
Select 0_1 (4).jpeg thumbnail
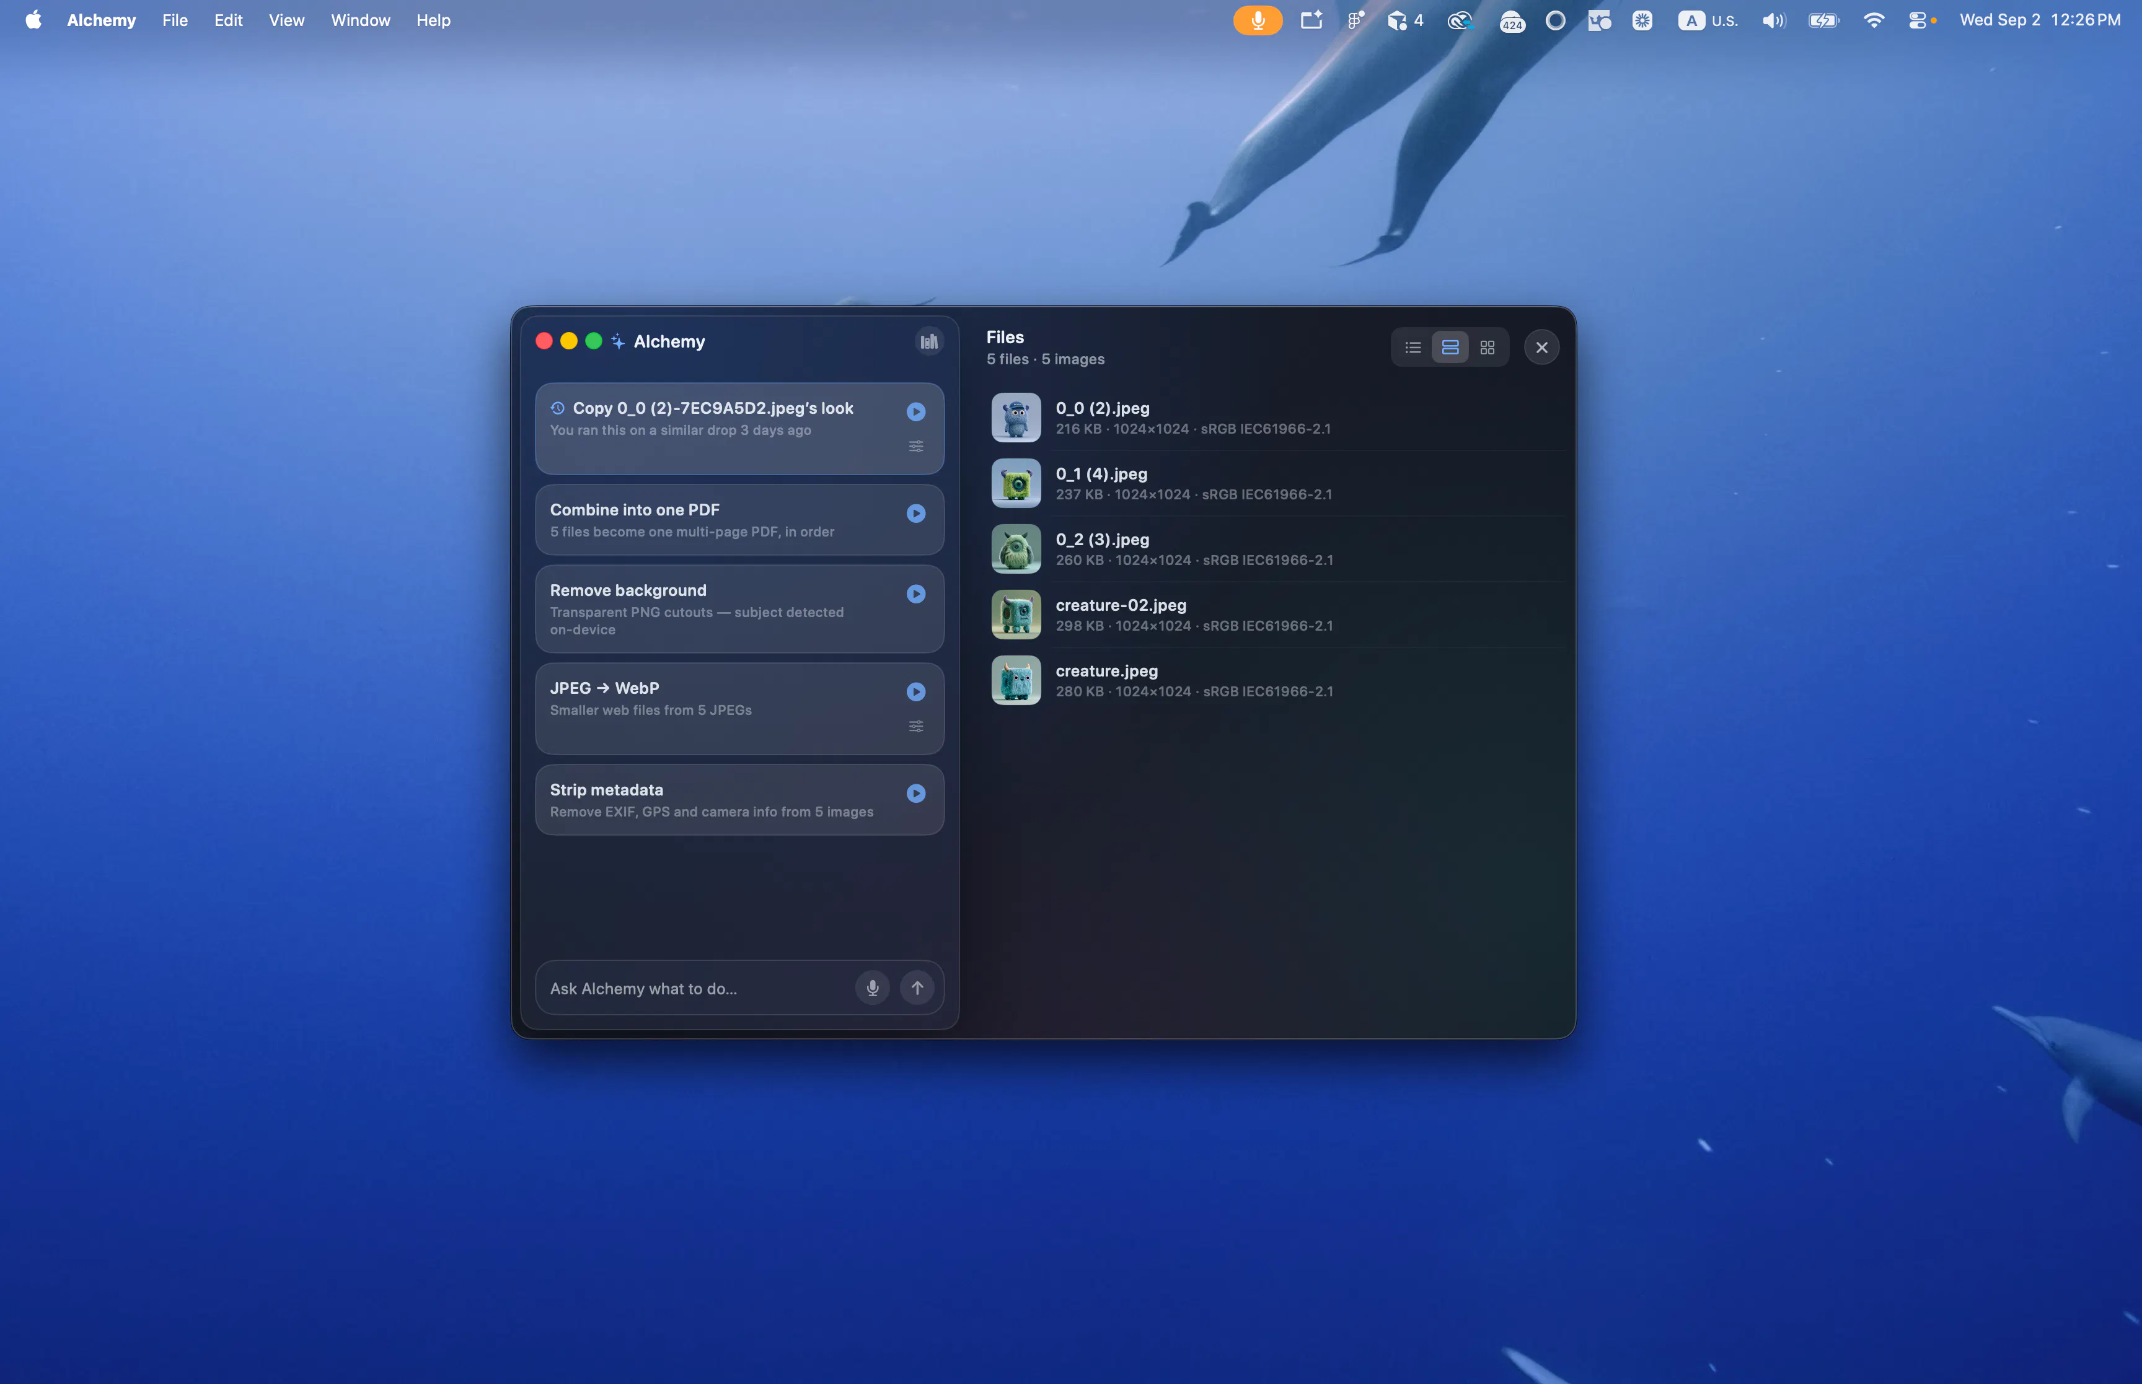(x=1016, y=483)
